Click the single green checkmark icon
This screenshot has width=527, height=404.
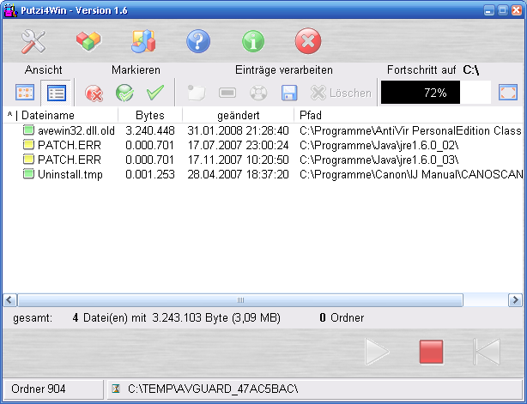(x=155, y=93)
